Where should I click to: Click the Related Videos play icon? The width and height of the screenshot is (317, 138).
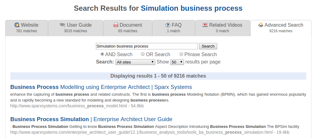pos(205,25)
